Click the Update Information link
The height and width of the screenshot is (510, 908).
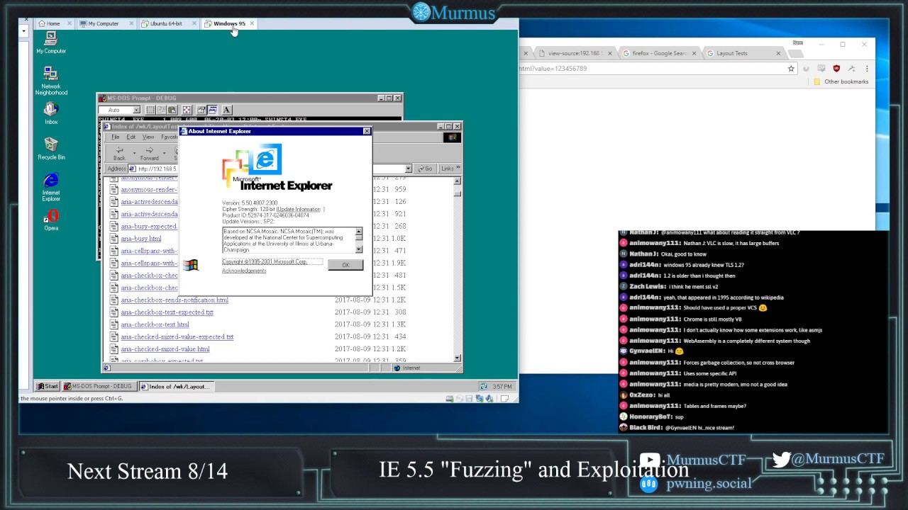click(299, 209)
